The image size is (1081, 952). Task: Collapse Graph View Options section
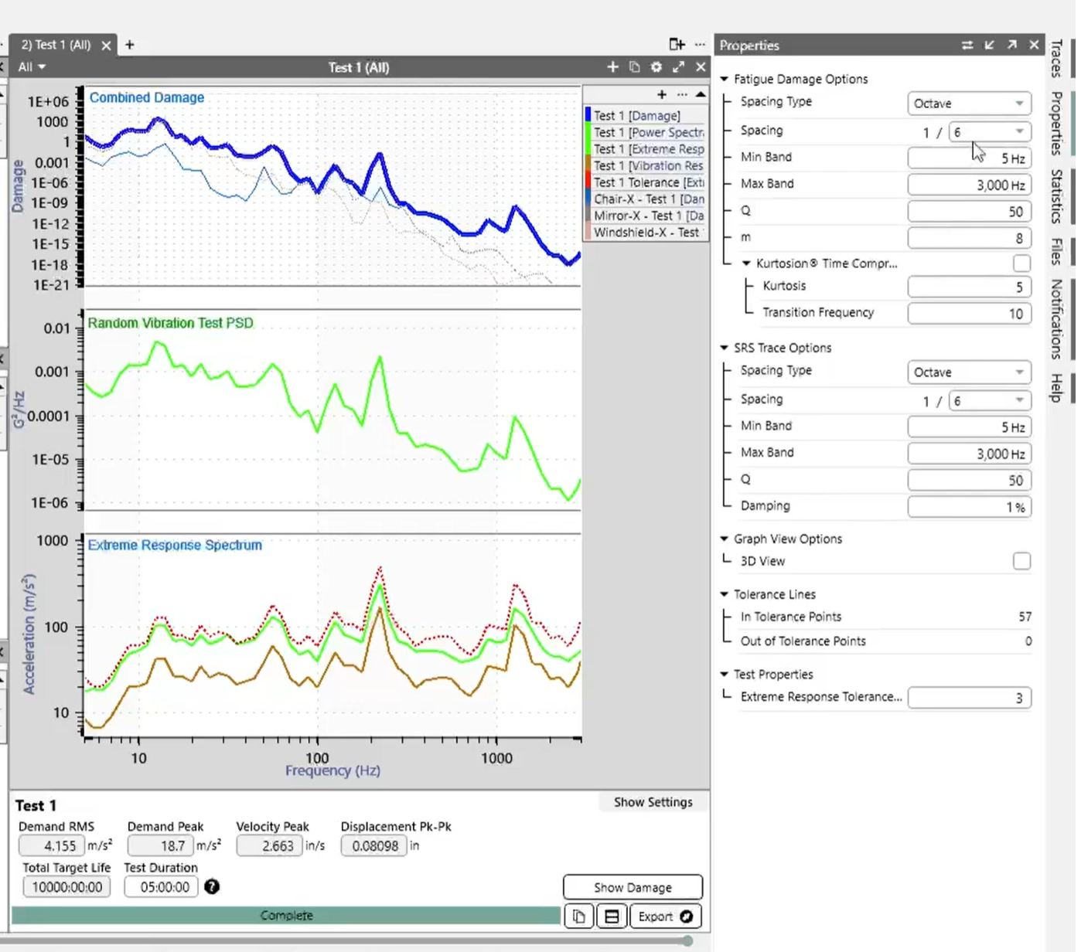[725, 539]
